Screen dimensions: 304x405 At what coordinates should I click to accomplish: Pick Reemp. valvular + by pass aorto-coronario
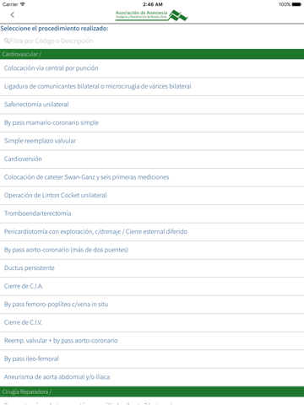point(152,341)
